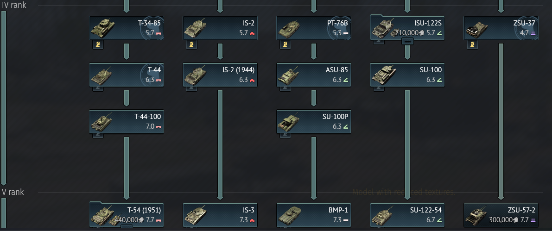Click the crew badge under ZSU-37
Viewport: 552px width, 231px height.
tap(472, 44)
